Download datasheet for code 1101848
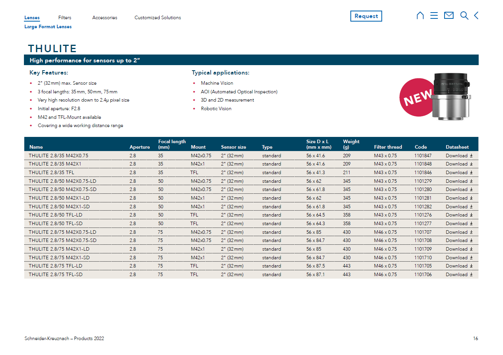The height and width of the screenshot is (355, 503). pyautogui.click(x=459, y=164)
